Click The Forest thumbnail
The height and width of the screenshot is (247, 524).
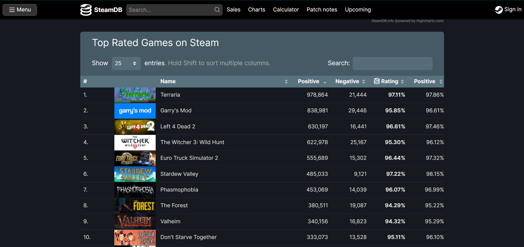(x=135, y=206)
